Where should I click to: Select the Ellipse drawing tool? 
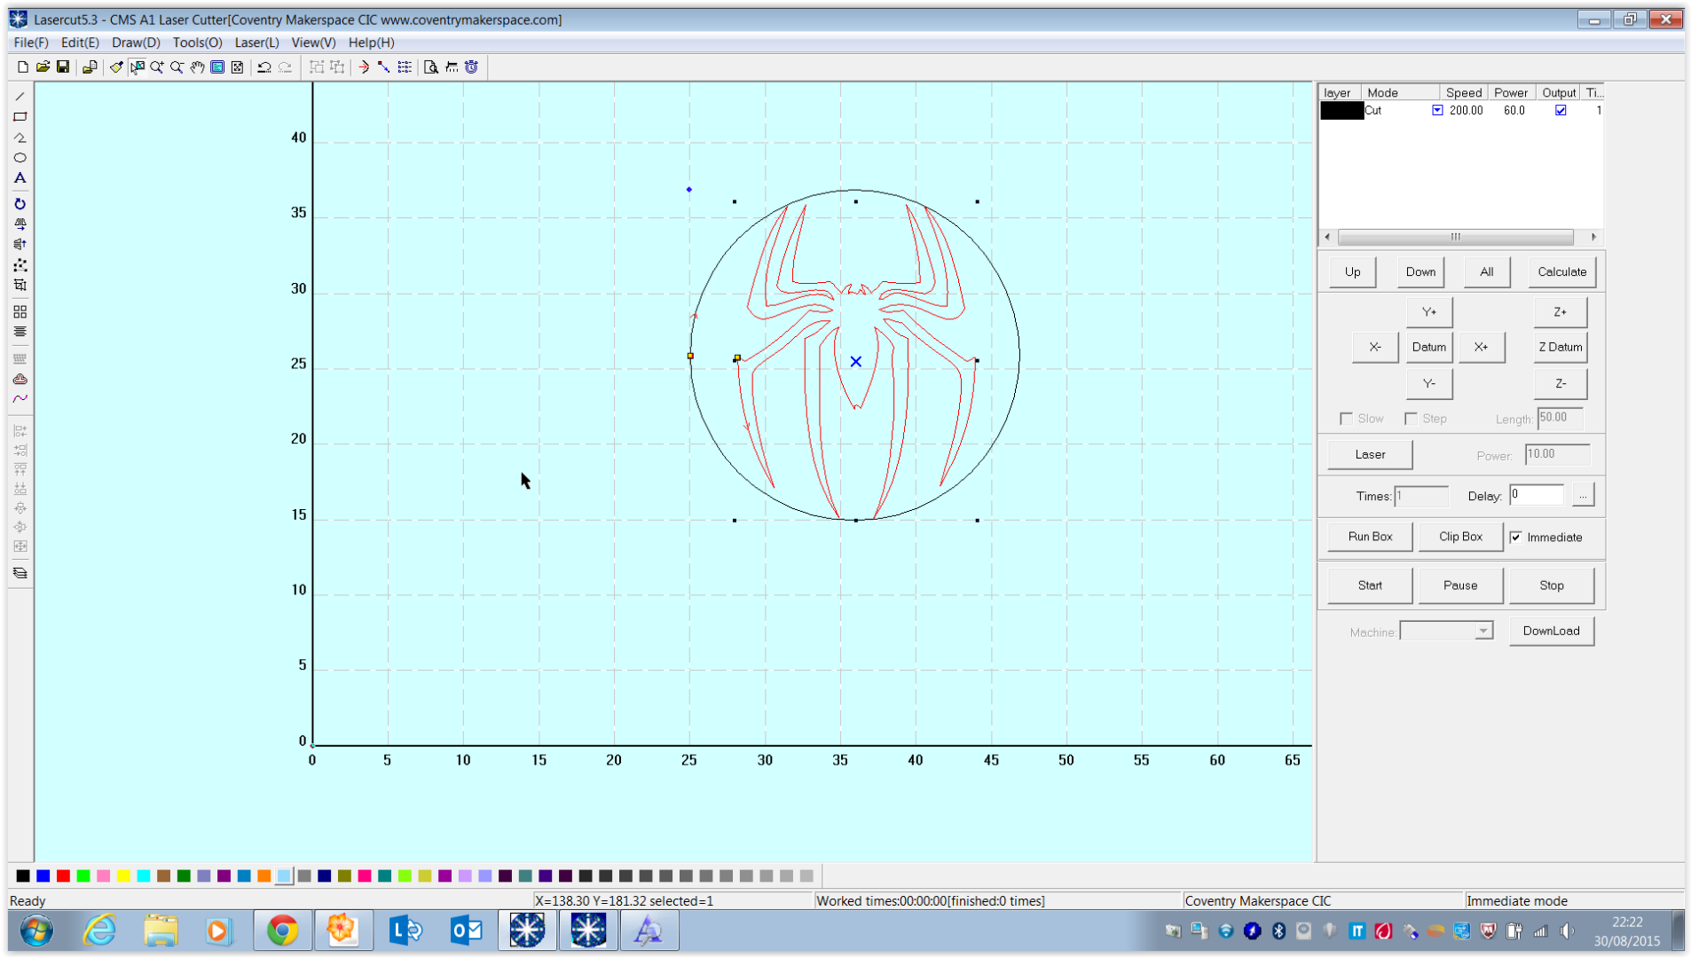(20, 157)
